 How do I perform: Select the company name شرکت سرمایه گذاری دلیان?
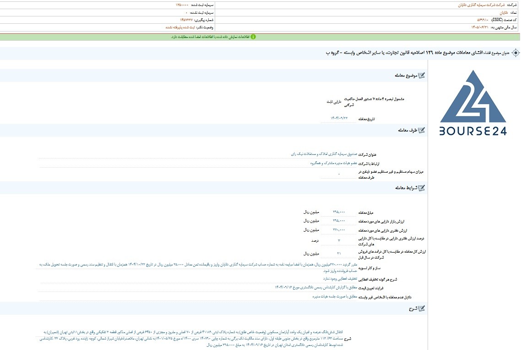click(482, 5)
